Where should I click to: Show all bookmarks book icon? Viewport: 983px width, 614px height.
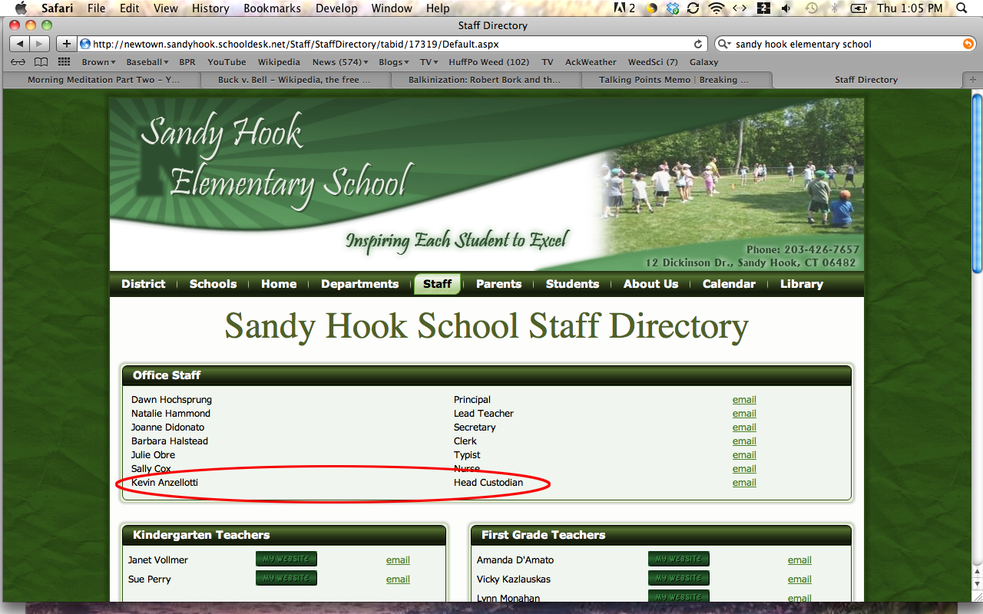41,62
